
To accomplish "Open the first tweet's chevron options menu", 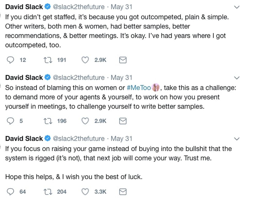I will coord(236,7).
